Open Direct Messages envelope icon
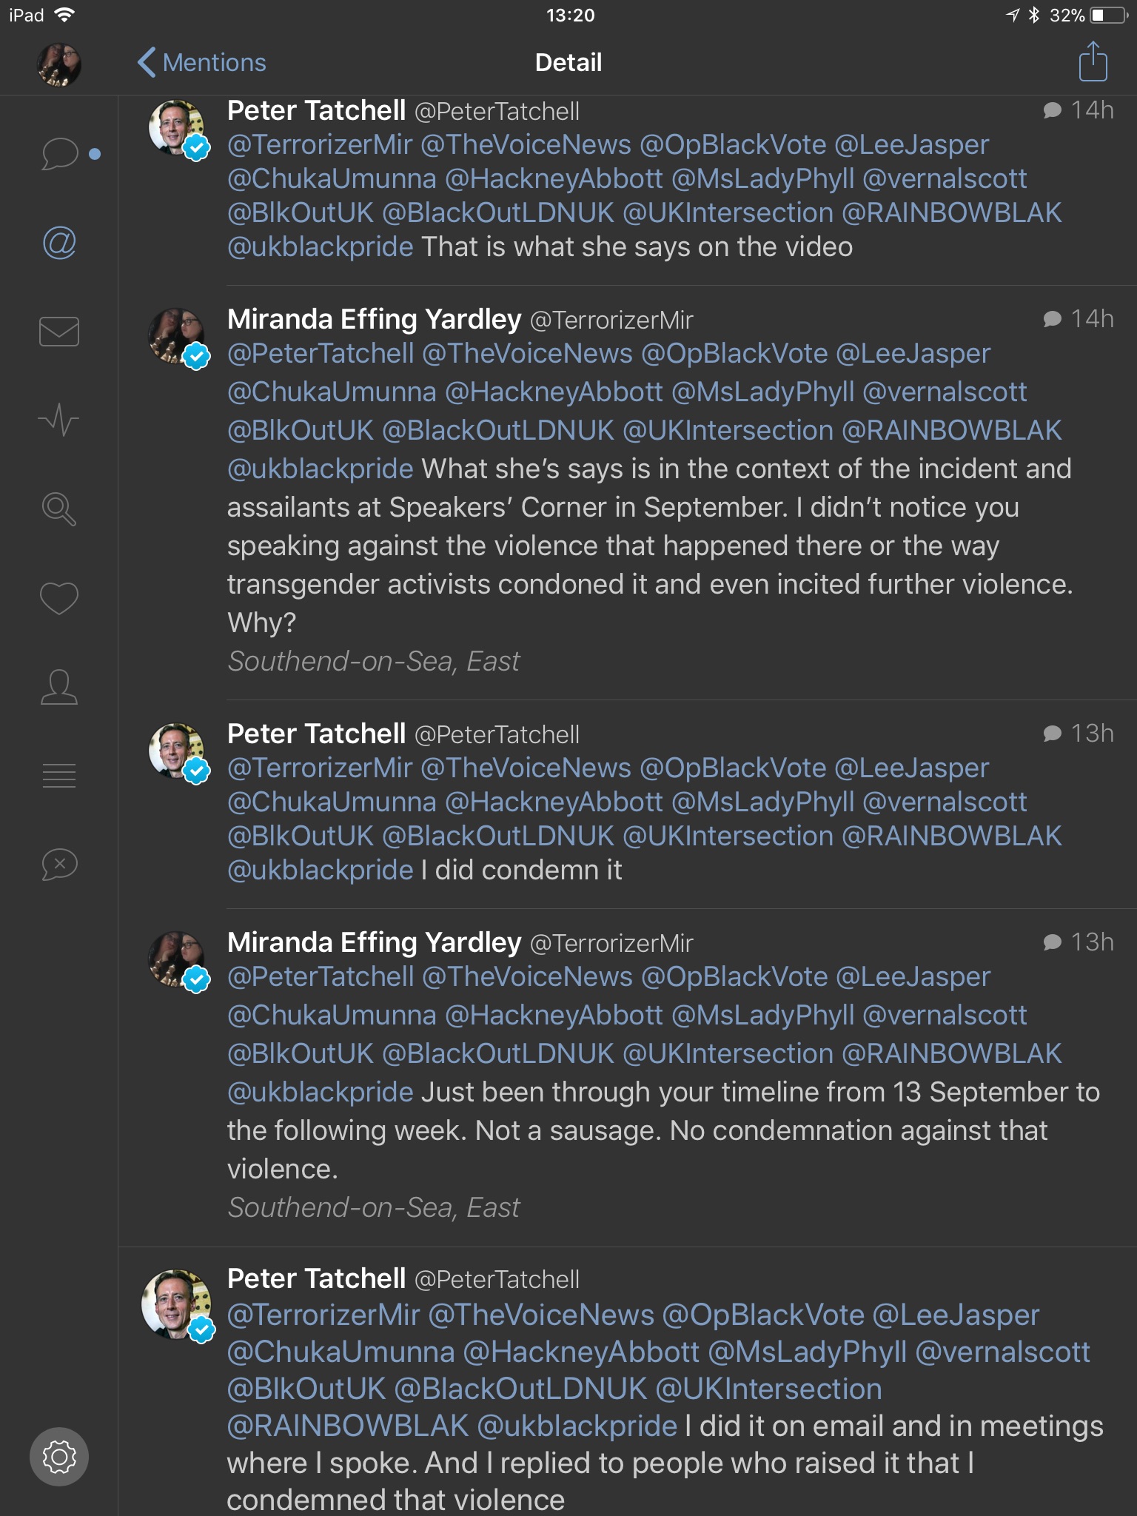 [x=59, y=332]
